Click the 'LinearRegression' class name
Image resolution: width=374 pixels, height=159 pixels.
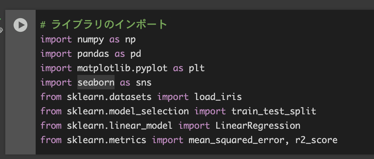(x=258, y=125)
